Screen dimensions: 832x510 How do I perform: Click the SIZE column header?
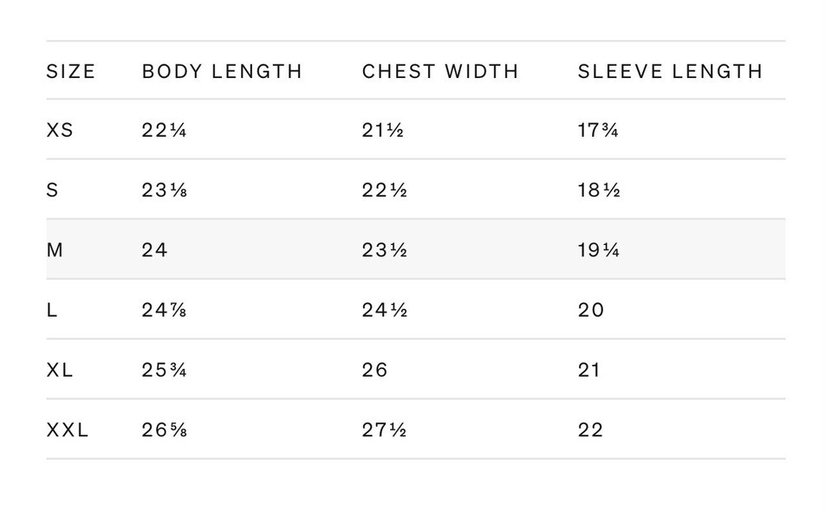[71, 71]
